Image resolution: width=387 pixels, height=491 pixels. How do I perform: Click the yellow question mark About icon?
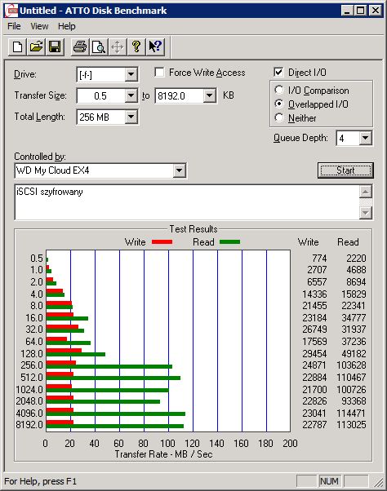coord(136,47)
